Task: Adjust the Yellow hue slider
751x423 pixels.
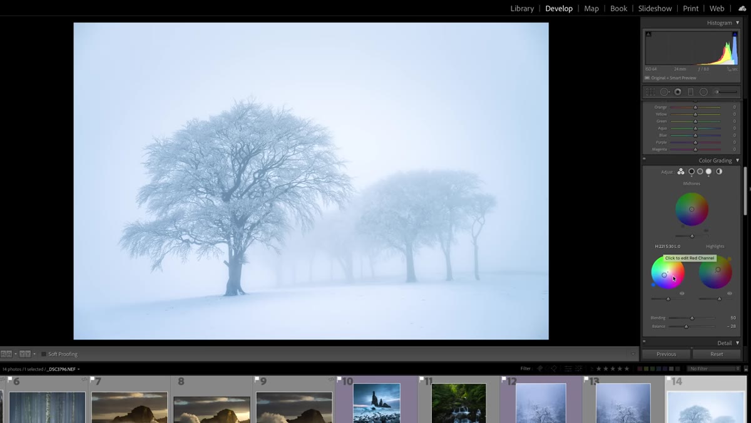Action: (x=695, y=114)
